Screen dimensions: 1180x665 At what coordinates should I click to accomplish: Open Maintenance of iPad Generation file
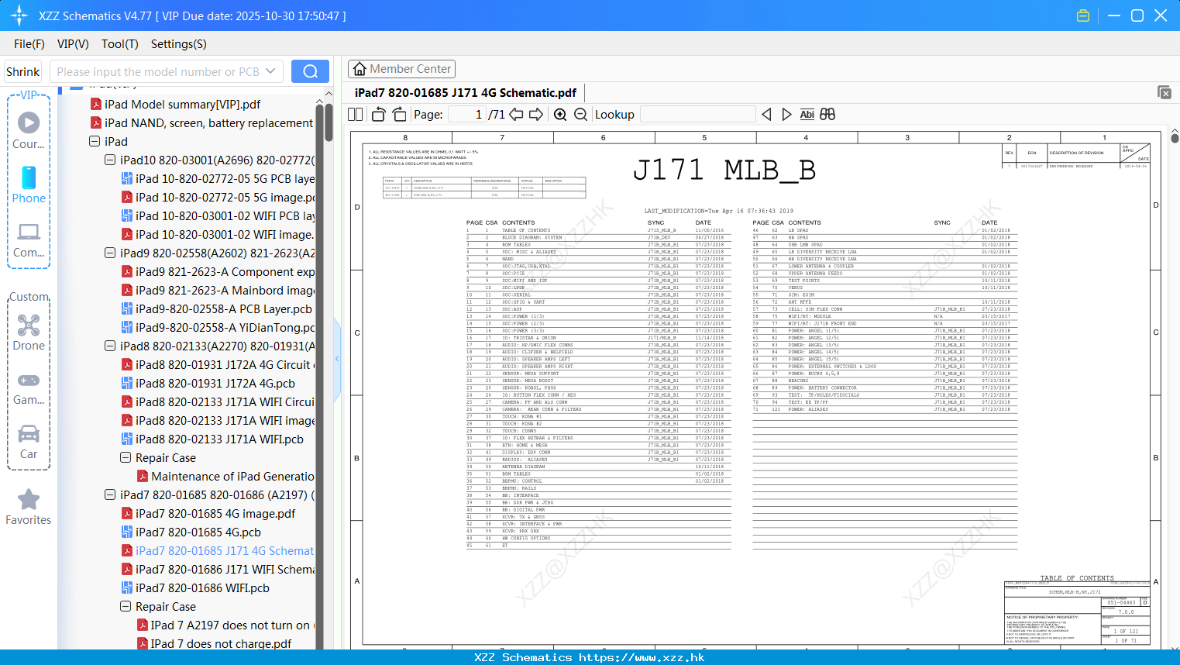pos(225,476)
